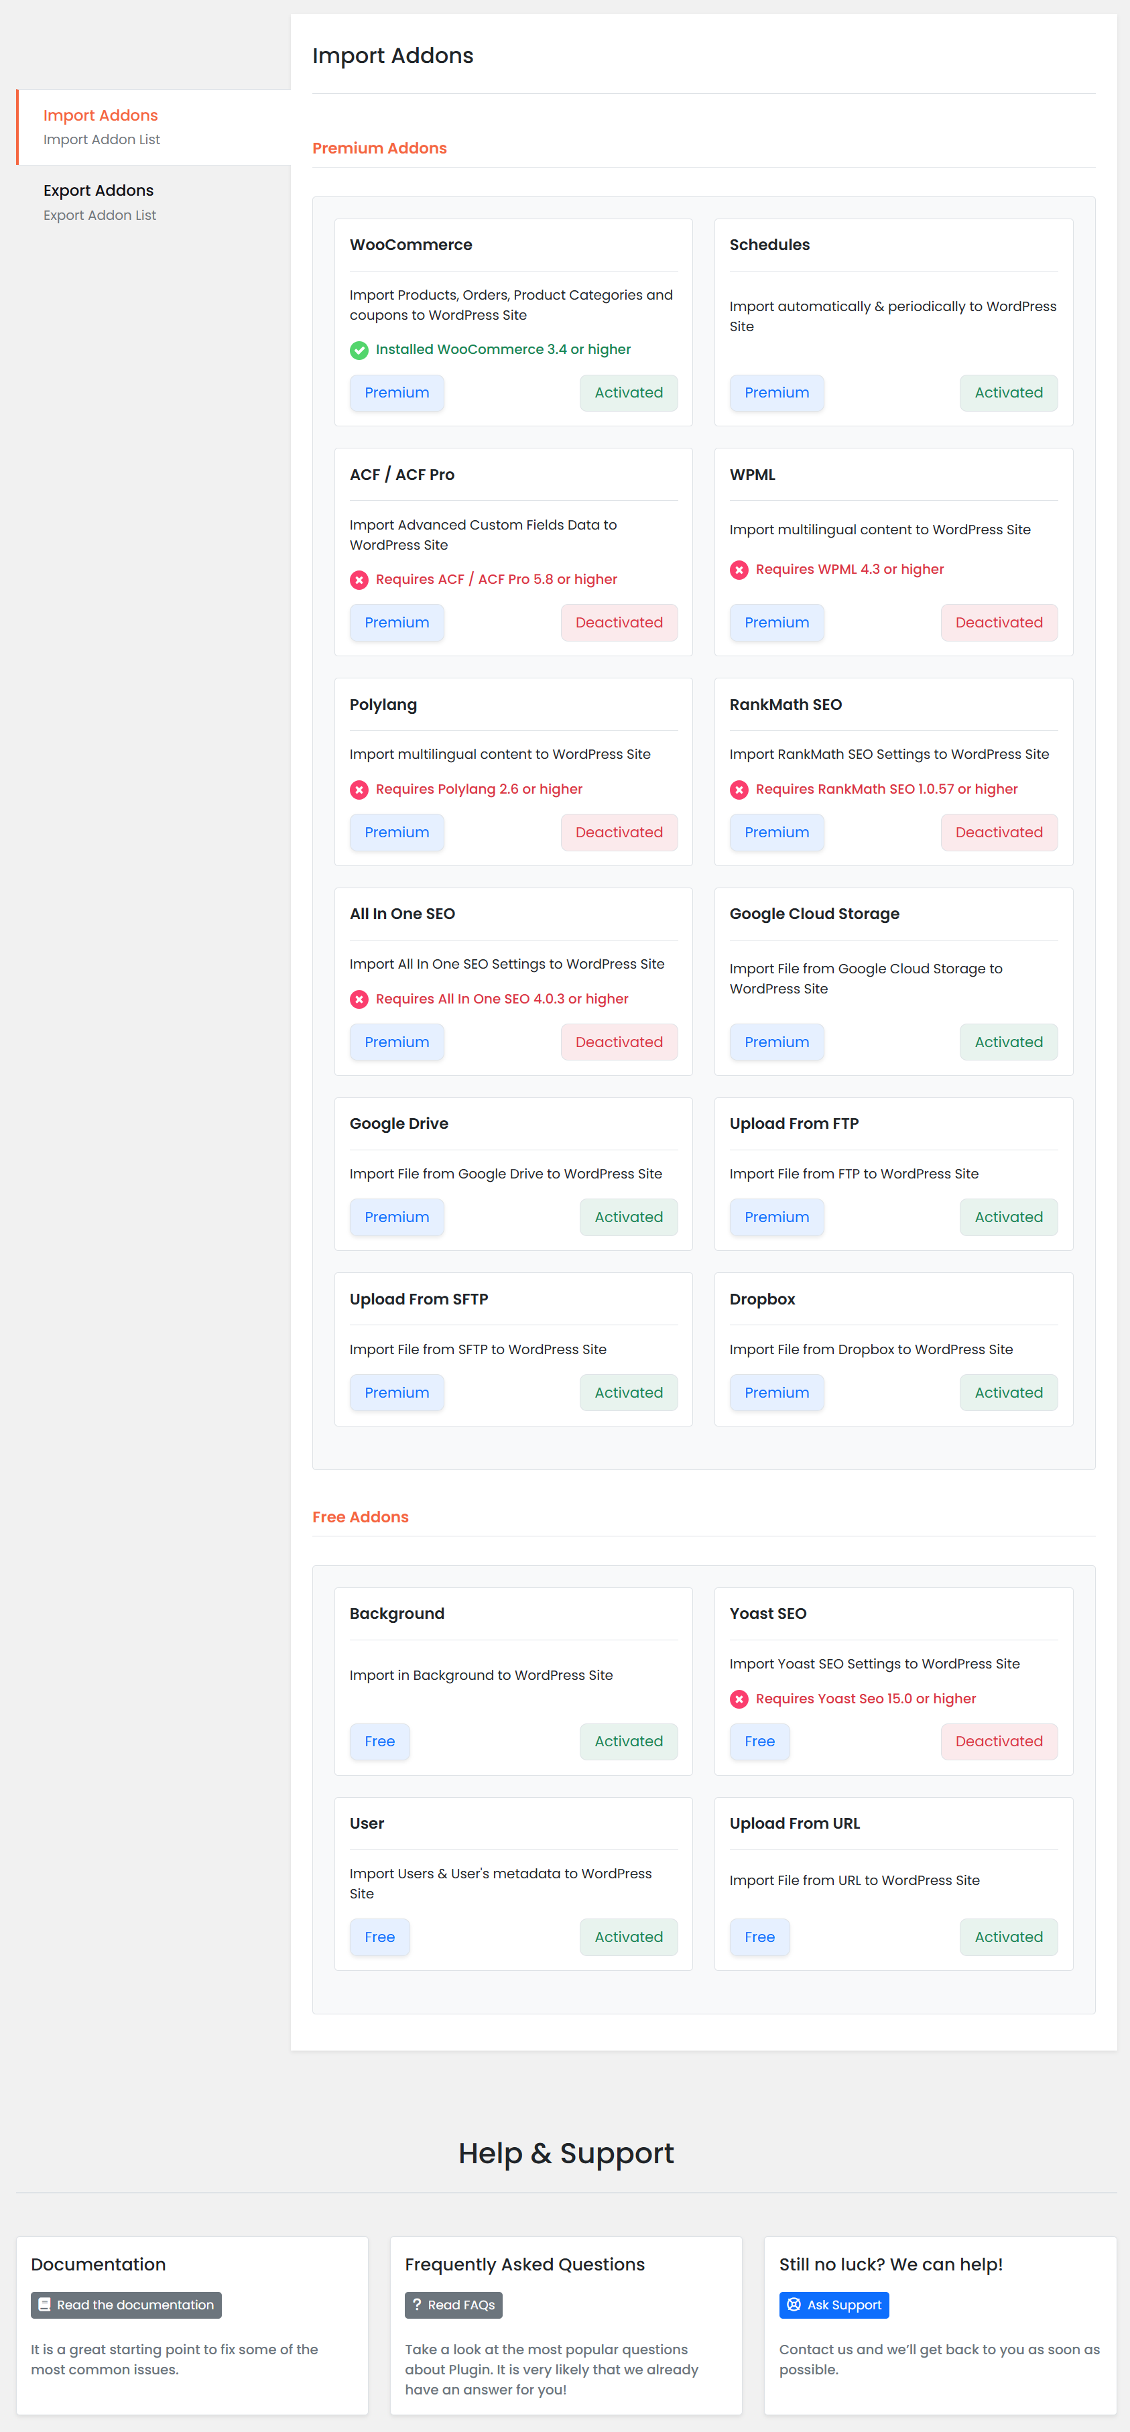Toggle the Background addon activation status
1130x2432 pixels.
point(628,1741)
